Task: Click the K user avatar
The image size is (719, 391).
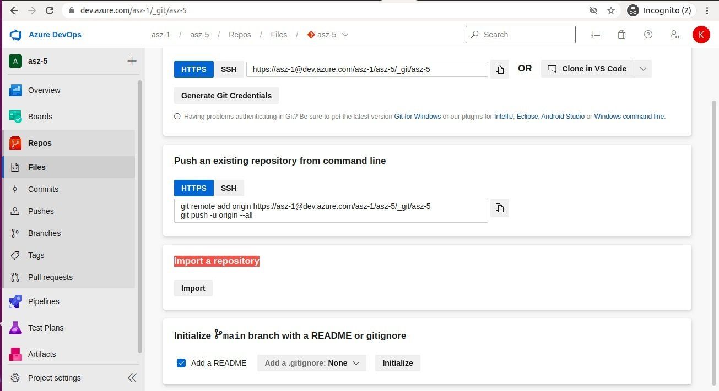Action: click(701, 35)
